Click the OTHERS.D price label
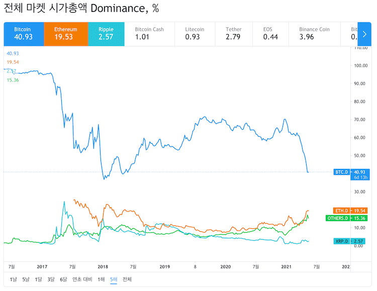This screenshot has height=291, width=377. pyautogui.click(x=338, y=218)
